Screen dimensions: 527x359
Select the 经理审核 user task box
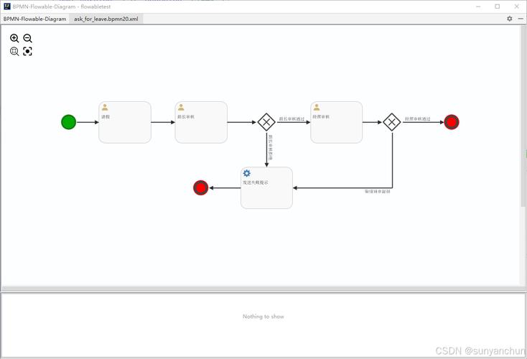pos(336,122)
